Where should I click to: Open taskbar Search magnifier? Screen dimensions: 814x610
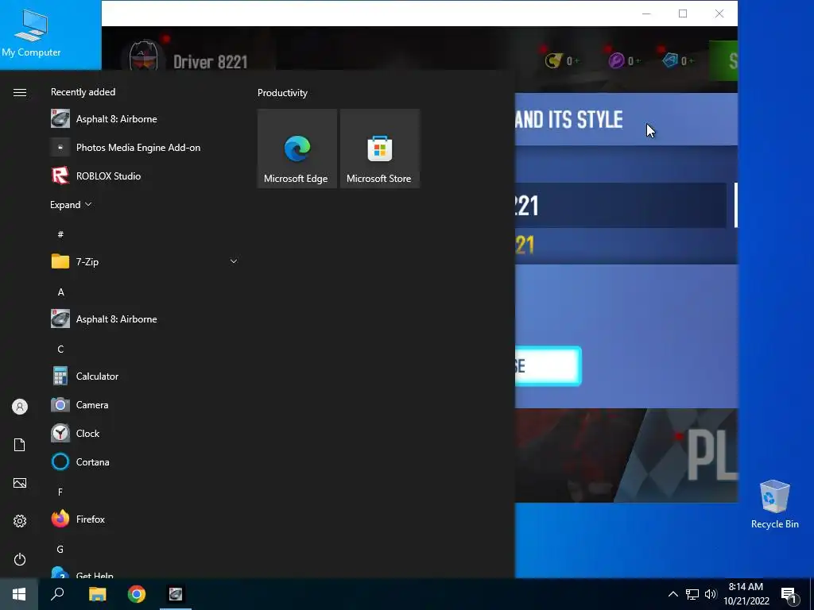click(x=57, y=594)
